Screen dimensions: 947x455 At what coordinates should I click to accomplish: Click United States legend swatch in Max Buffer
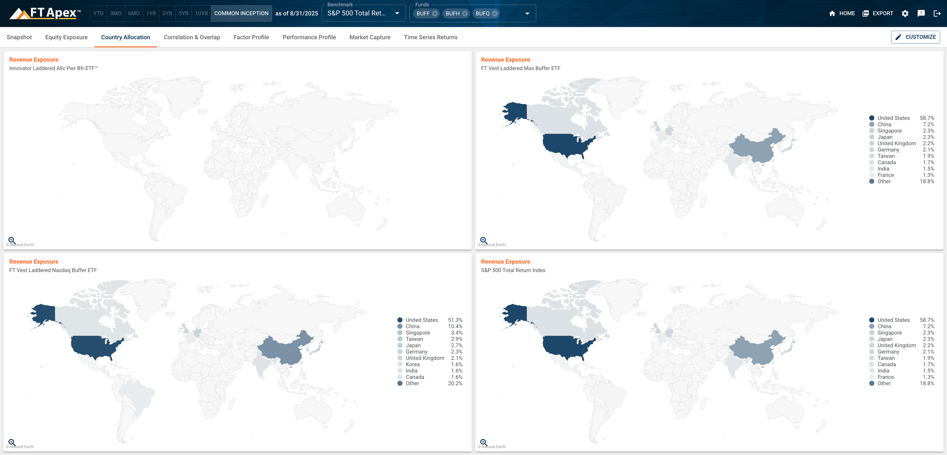[872, 118]
